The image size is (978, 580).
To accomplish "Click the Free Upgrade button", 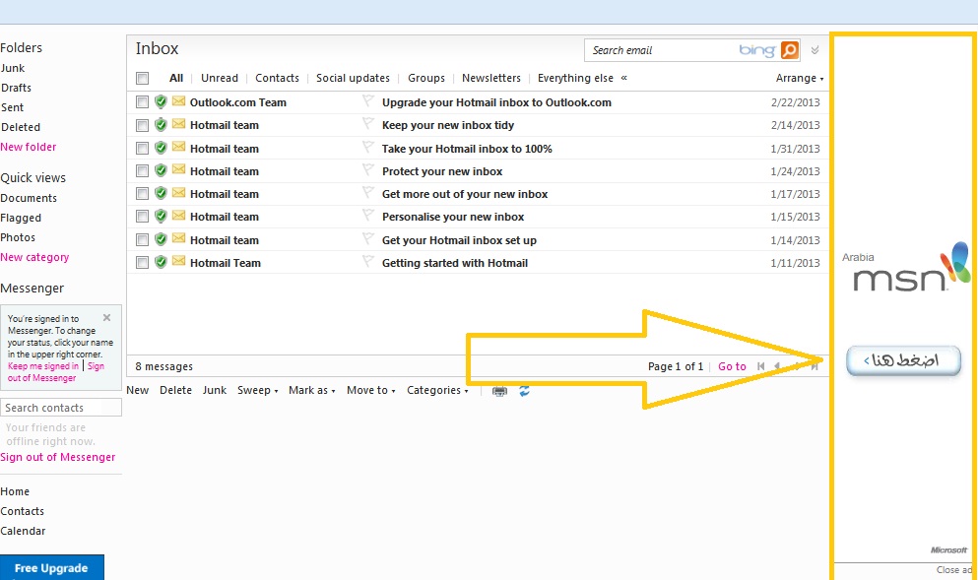I will point(52,567).
